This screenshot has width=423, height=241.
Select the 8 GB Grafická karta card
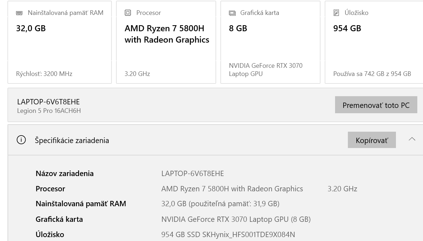pos(270,43)
